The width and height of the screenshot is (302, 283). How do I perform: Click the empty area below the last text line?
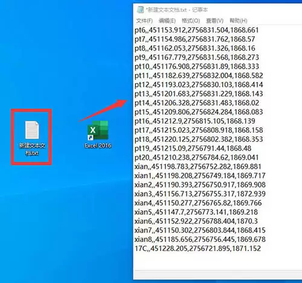pyautogui.click(x=217, y=261)
